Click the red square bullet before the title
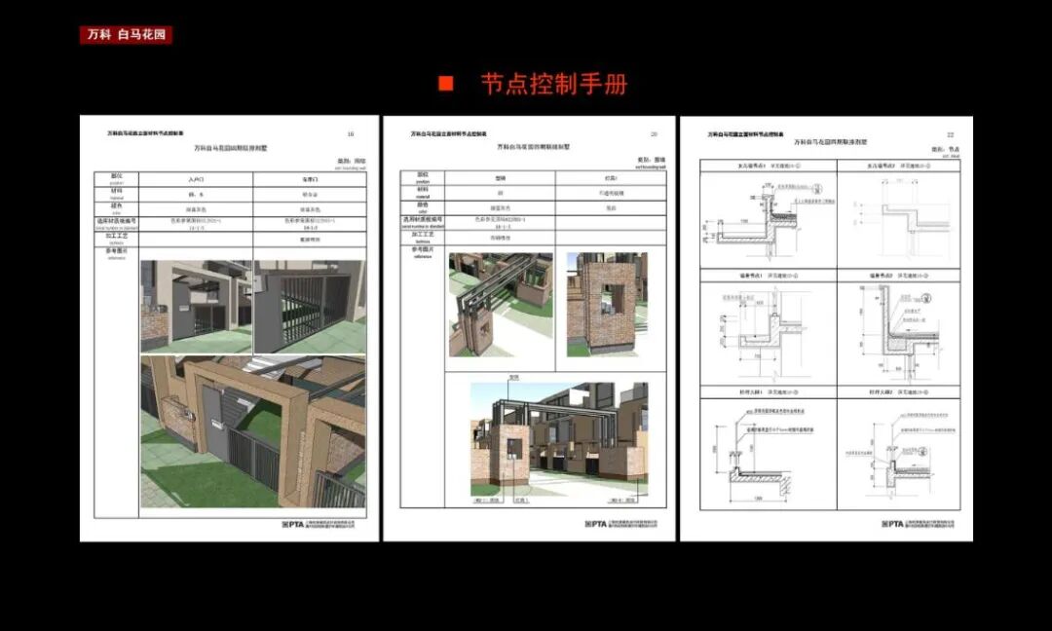Image resolution: width=1052 pixels, height=631 pixels. pos(445,83)
